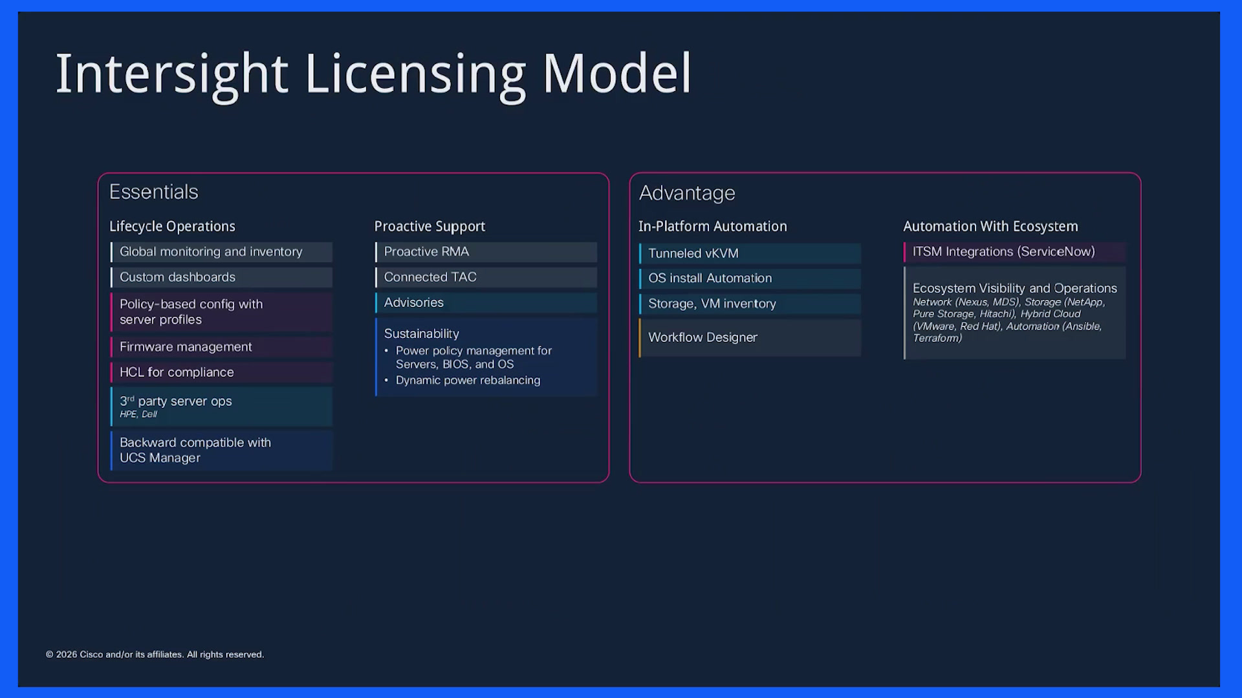1242x698 pixels.
Task: Click the 'Workflow Designer' box
Action: coord(750,337)
